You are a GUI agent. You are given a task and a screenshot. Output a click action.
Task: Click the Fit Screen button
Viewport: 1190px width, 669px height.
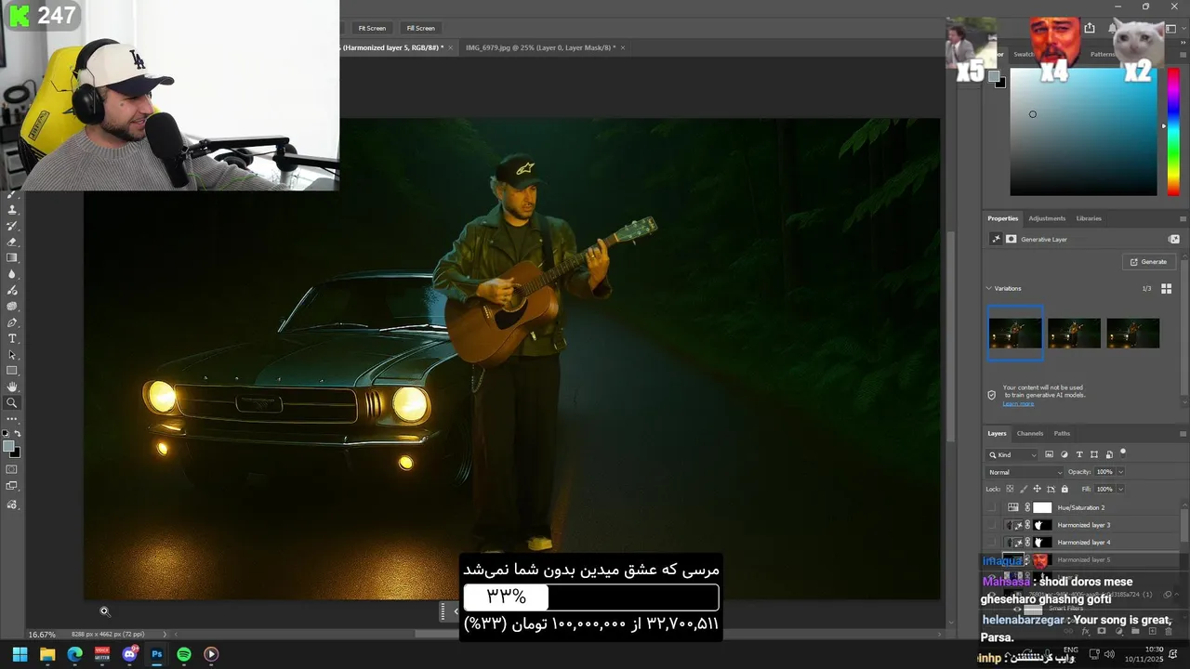[x=372, y=28]
